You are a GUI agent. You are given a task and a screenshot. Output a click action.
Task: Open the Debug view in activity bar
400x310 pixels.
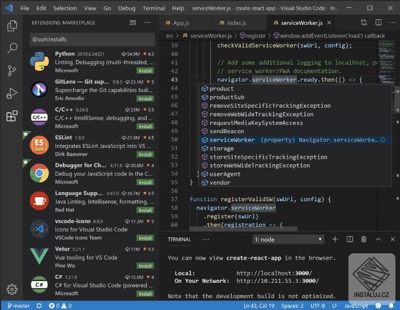(x=12, y=93)
